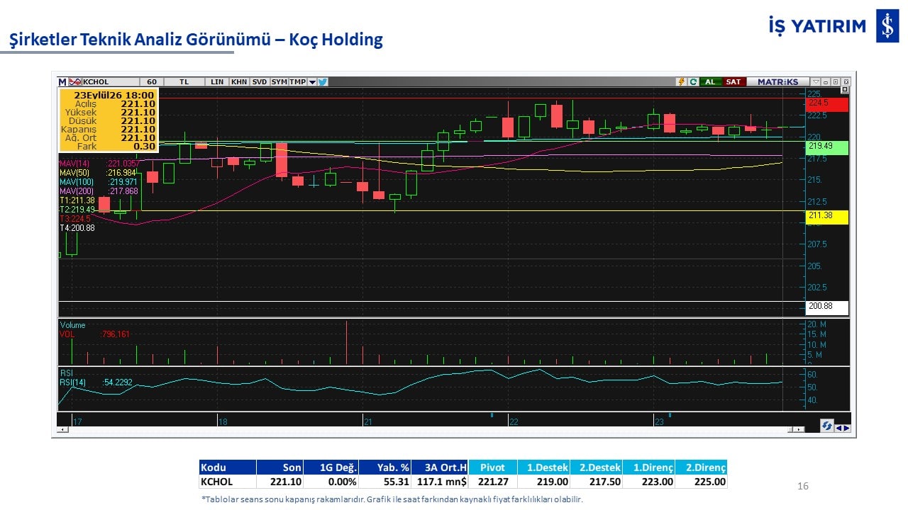Expand the triangle menu beside MATRIKS

(x=816, y=81)
